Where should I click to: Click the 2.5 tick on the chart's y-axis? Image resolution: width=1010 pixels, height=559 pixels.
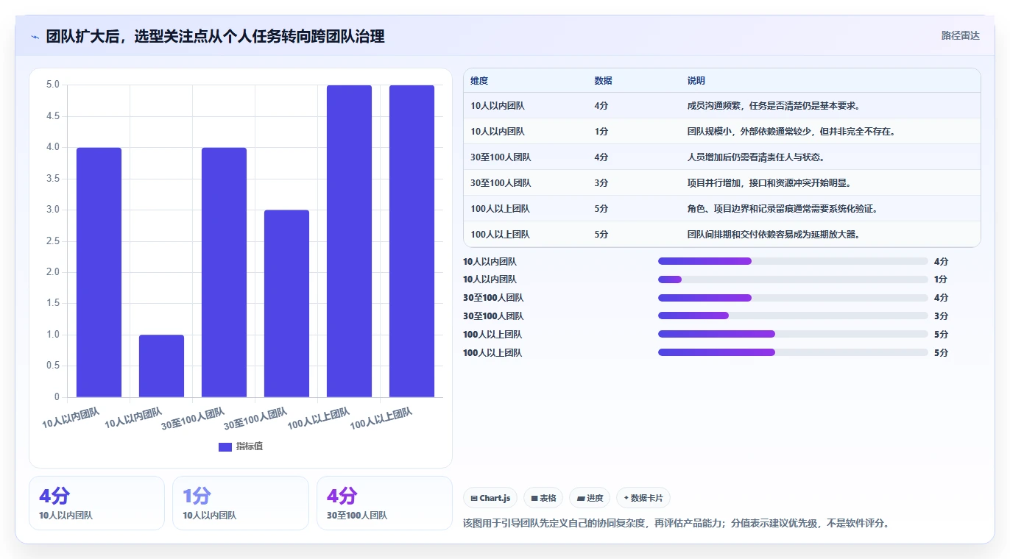click(x=53, y=241)
